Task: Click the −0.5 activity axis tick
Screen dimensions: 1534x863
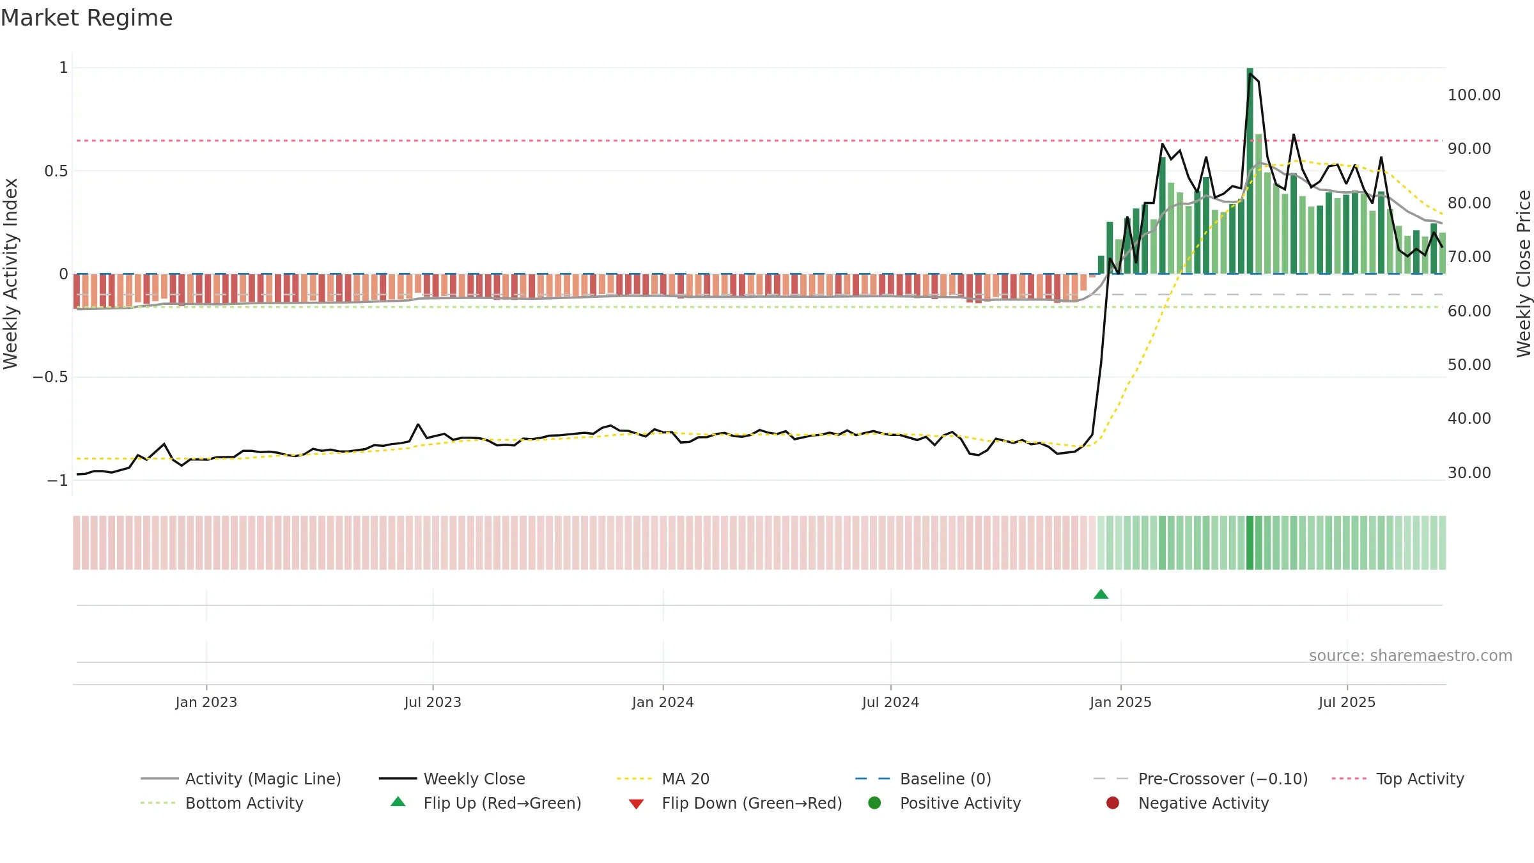Action: (x=50, y=377)
